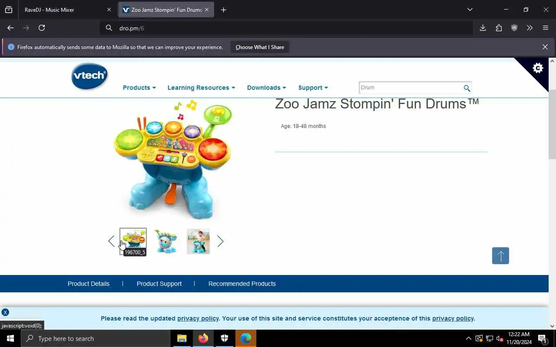Click the Type here to search box
This screenshot has height=347, width=556.
(96, 338)
